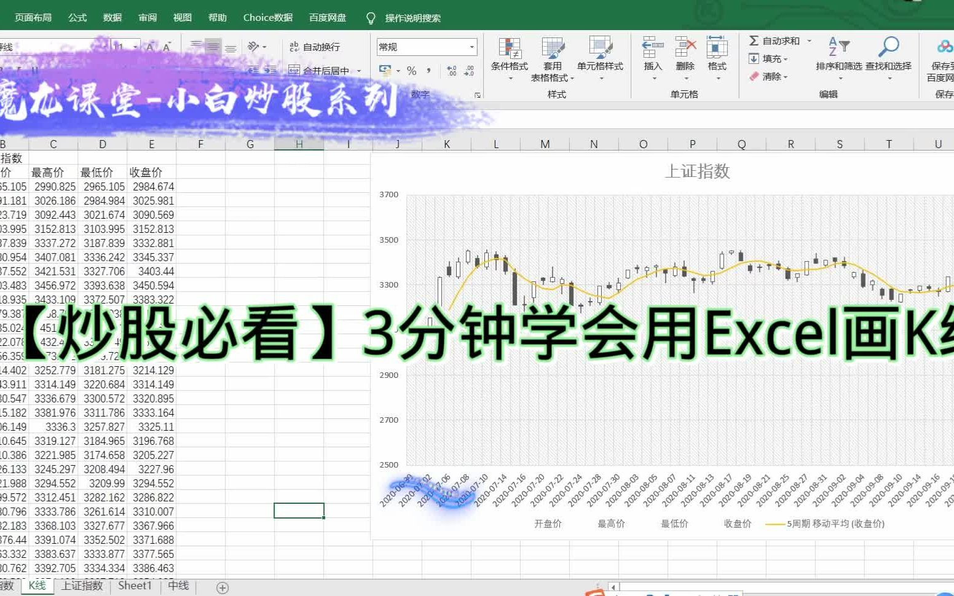Open the 填充 fill dropdown
Screen dimensions: 954x596
tap(768, 58)
